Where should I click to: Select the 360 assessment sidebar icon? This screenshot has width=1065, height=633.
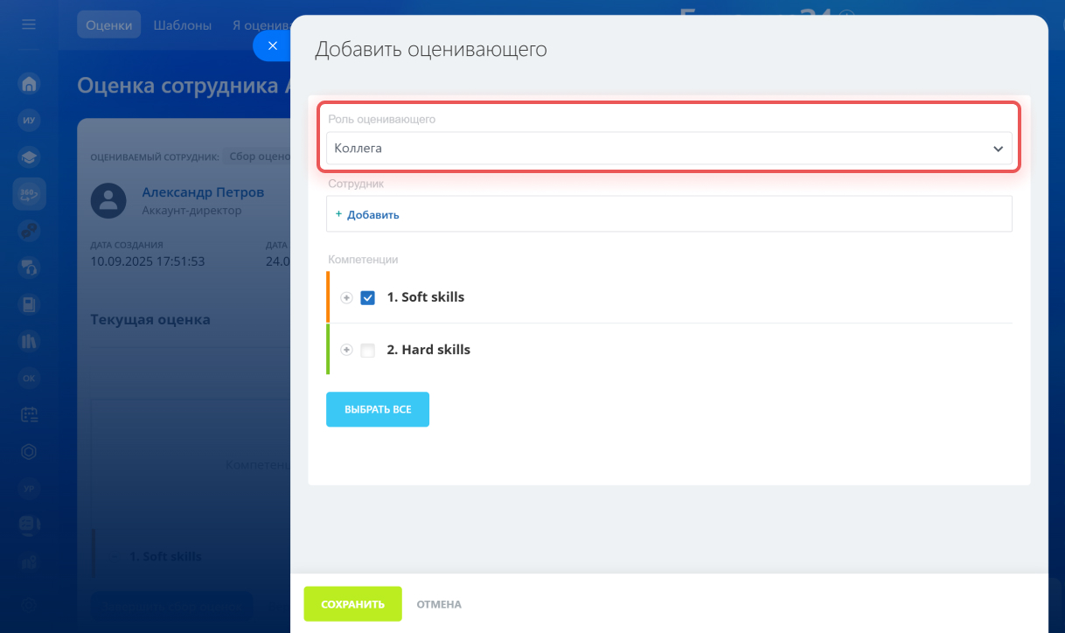point(29,194)
